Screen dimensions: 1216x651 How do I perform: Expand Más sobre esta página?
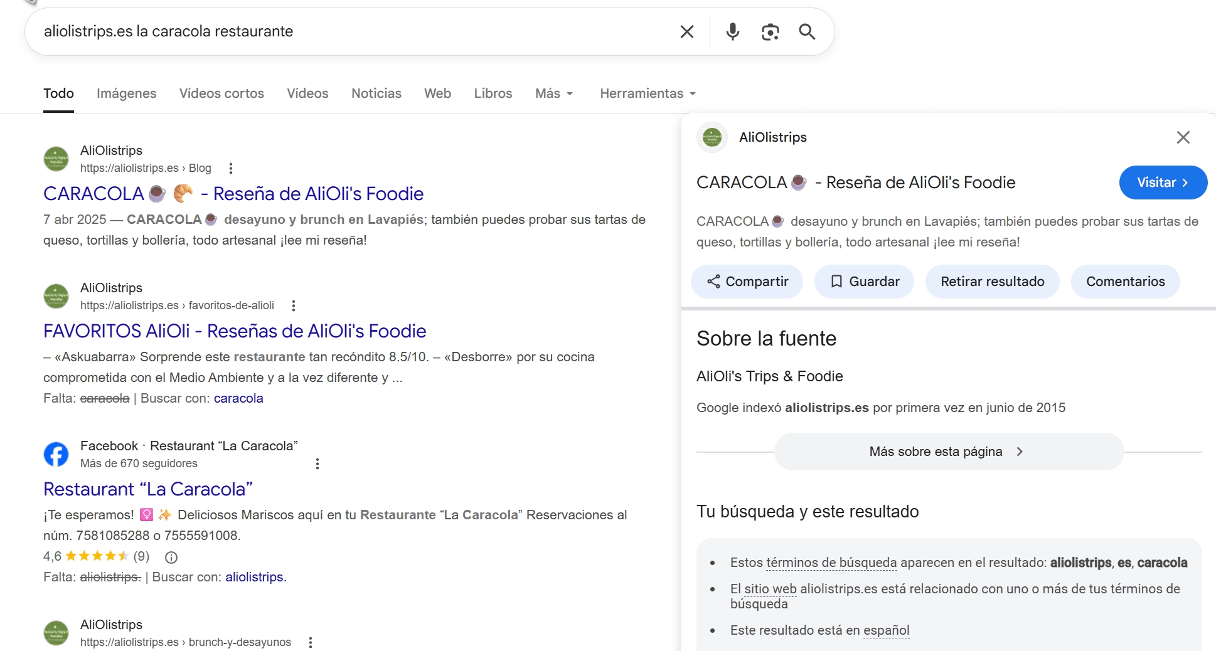pyautogui.click(x=948, y=452)
